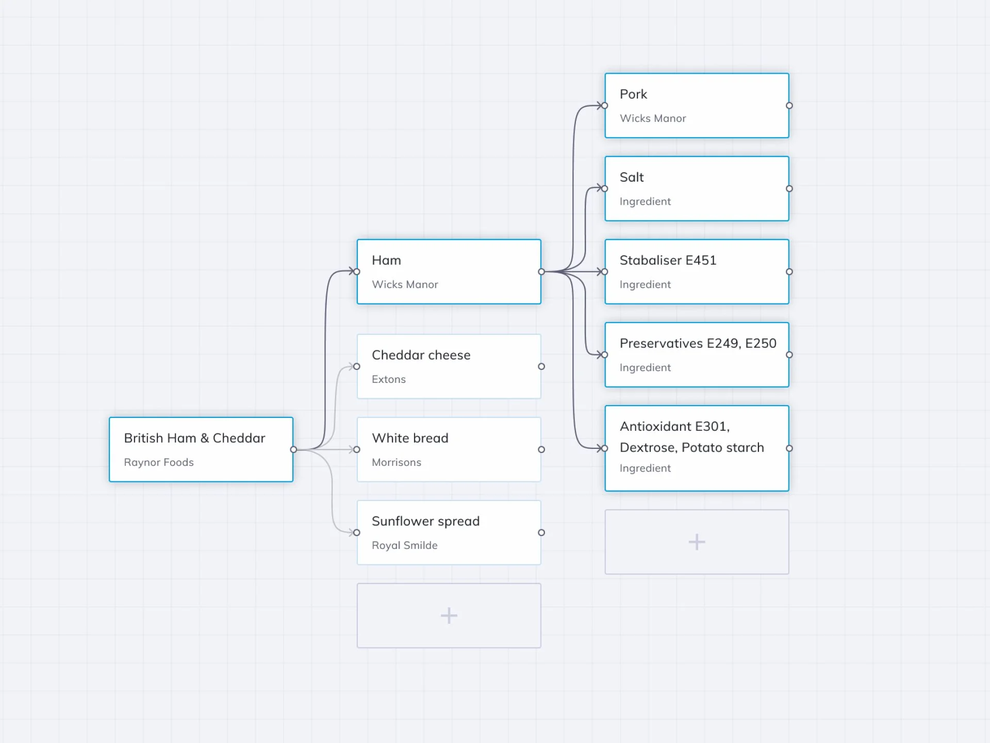Click White bread right output connector
990x743 pixels.
coord(541,449)
